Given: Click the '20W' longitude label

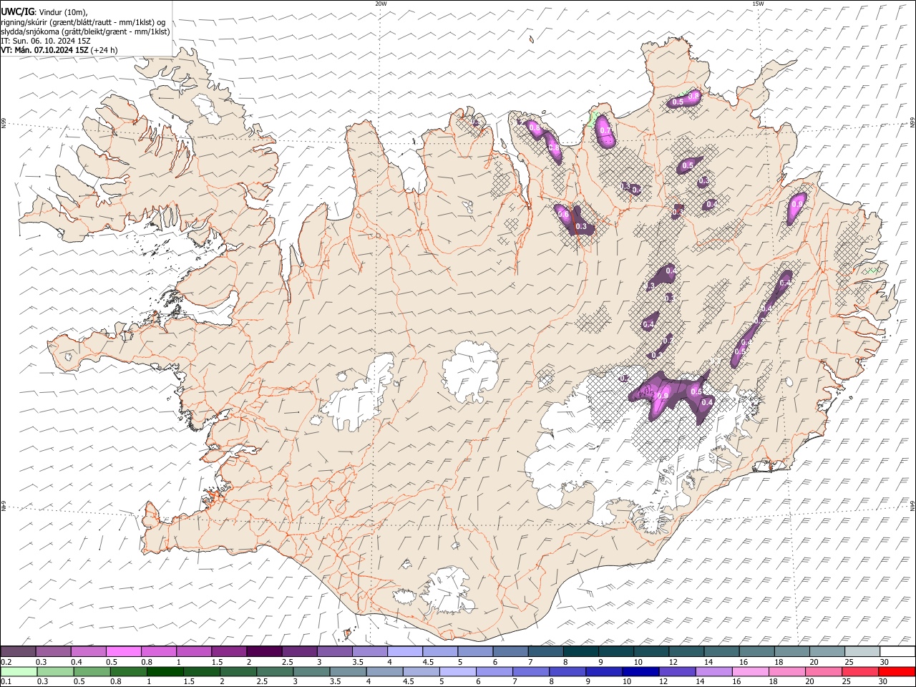Looking at the screenshot, I should point(381,4).
